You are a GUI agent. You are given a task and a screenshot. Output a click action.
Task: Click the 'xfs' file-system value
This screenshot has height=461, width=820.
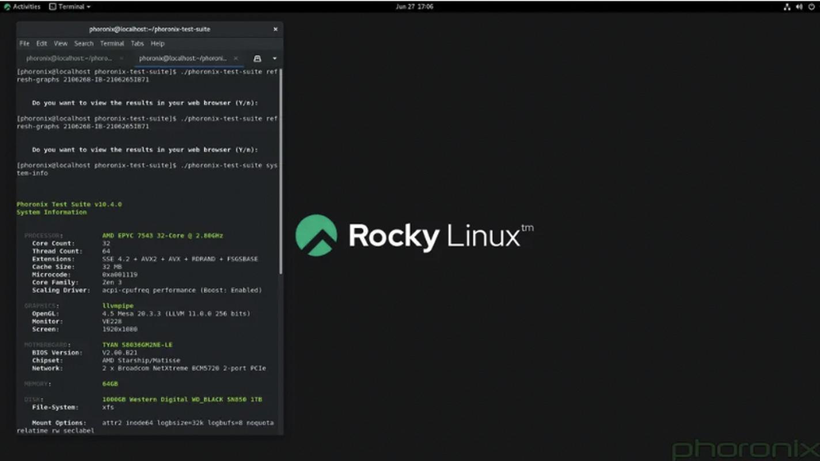108,407
